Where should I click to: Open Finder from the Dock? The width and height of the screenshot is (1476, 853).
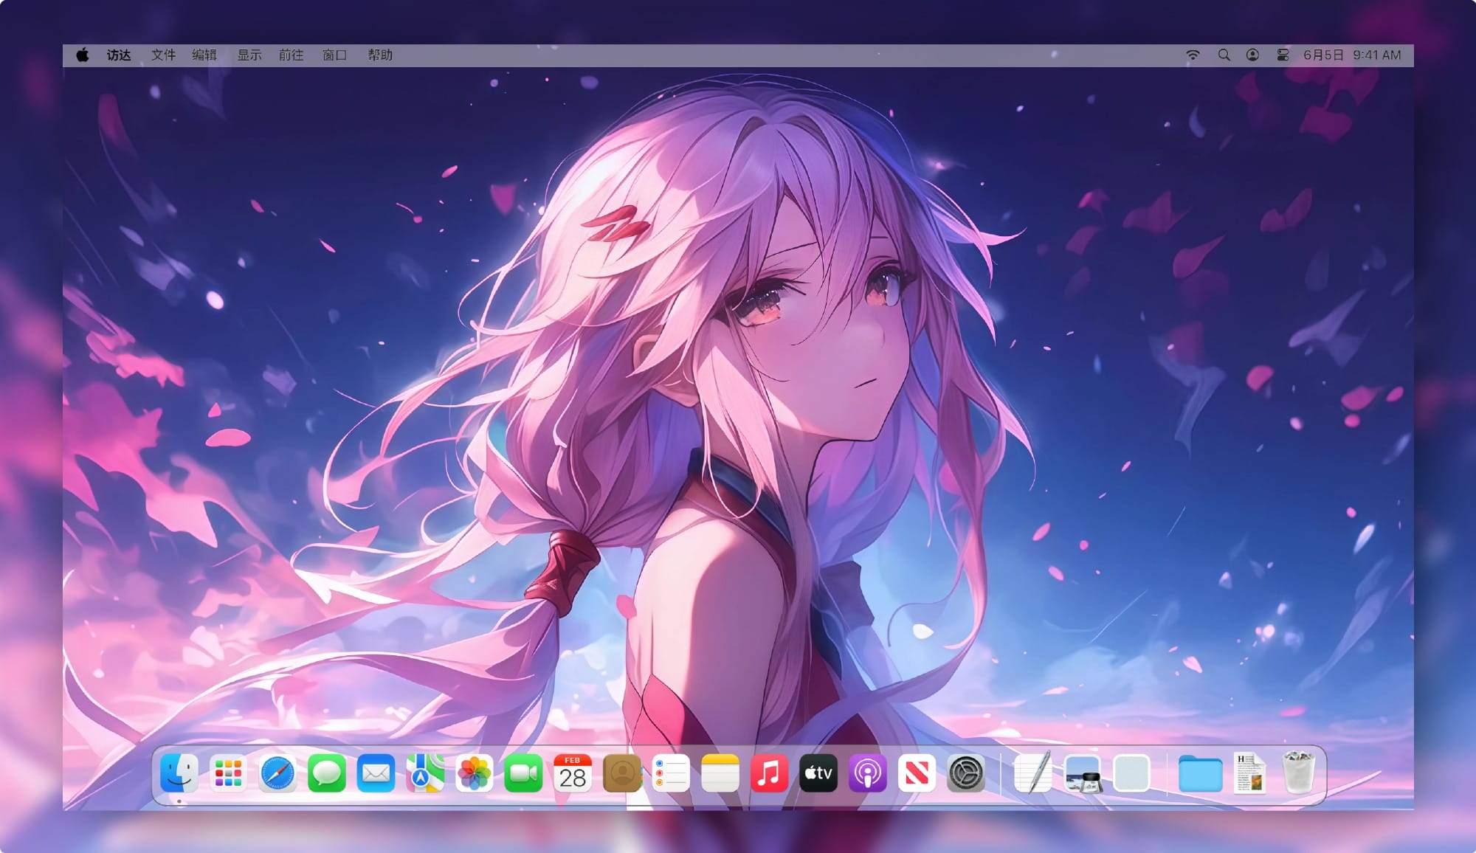[x=179, y=773]
